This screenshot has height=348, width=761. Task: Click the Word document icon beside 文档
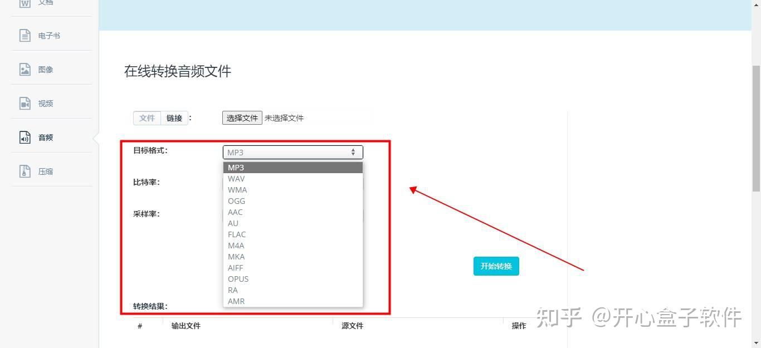tap(25, 3)
